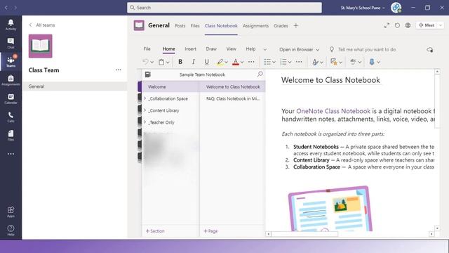The height and width of the screenshot is (253, 449).
Task: Open the OneNote Class Notebook link
Action: [x=333, y=111]
